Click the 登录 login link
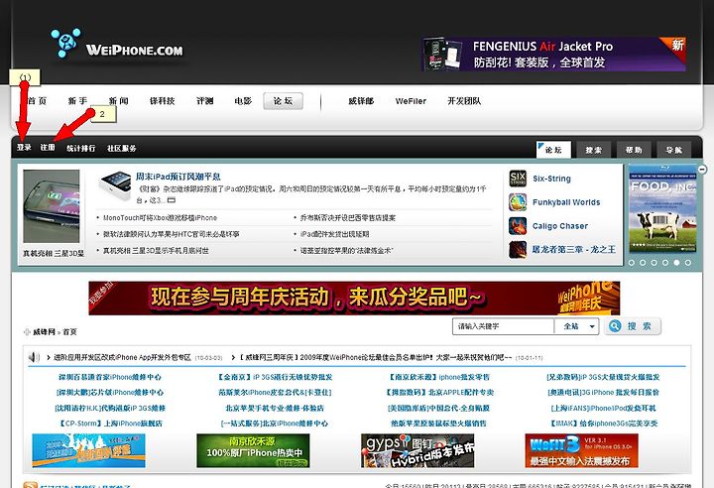Screen dimensions: 714x488 tap(24, 147)
